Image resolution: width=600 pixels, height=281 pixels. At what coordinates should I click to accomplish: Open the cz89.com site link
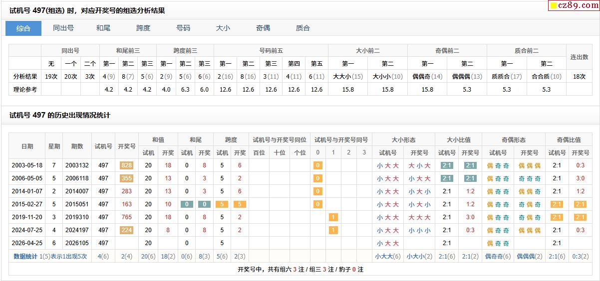tap(576, 6)
